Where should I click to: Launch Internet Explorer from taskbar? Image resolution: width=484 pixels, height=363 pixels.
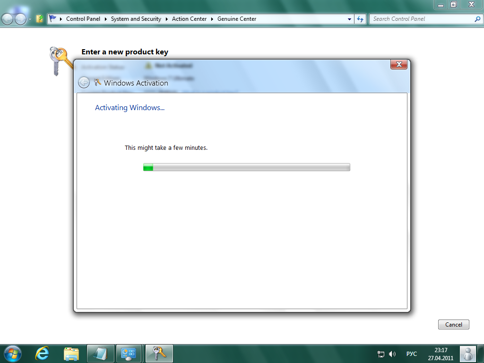coord(42,354)
